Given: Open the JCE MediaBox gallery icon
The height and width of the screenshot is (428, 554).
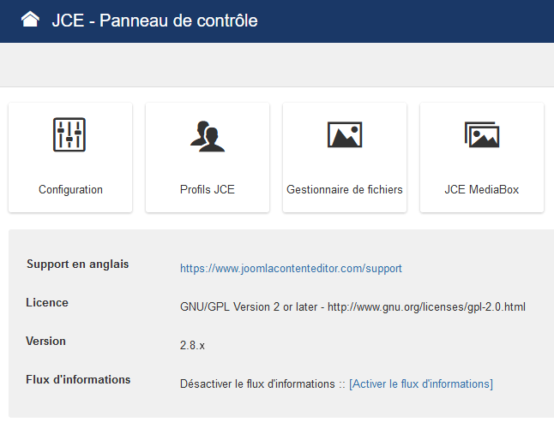Looking at the screenshot, I should 482,134.
